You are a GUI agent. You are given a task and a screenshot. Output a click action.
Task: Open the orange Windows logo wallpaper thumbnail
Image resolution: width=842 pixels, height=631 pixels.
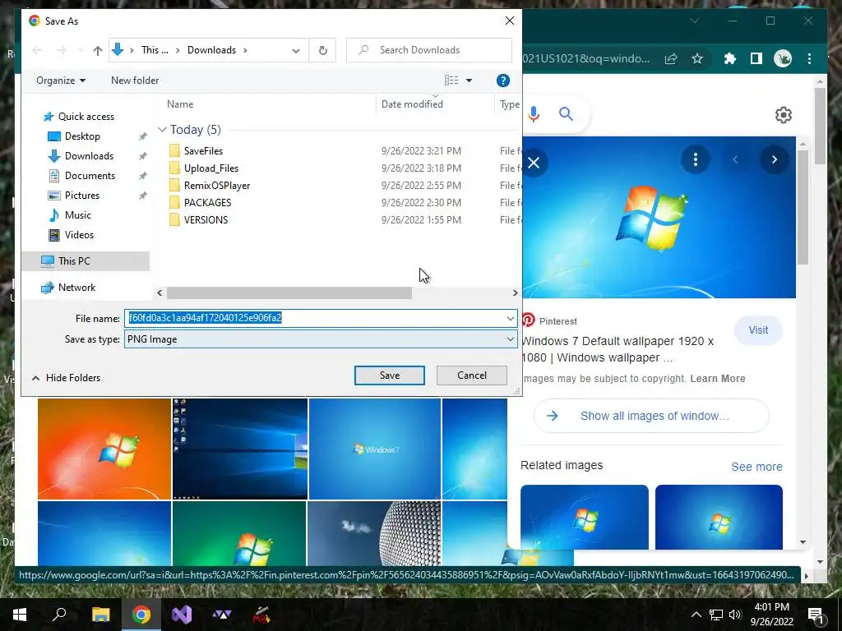(x=104, y=449)
